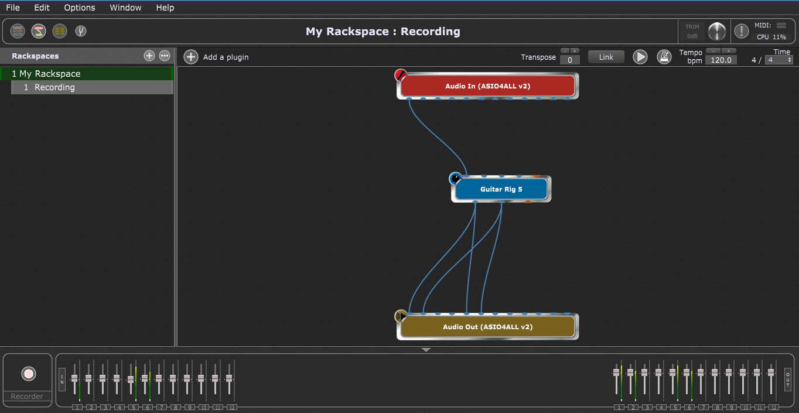Open the Time signature denominator dropdown
This screenshot has width=799, height=413.
coord(779,60)
